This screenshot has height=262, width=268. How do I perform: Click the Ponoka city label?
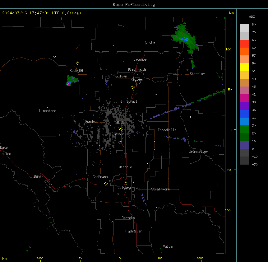[x=149, y=42]
